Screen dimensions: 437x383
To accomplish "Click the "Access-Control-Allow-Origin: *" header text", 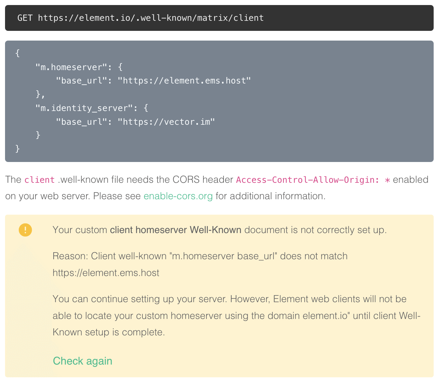I will (313, 180).
